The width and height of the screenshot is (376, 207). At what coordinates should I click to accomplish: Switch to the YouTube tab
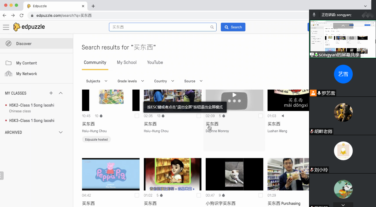(x=155, y=62)
